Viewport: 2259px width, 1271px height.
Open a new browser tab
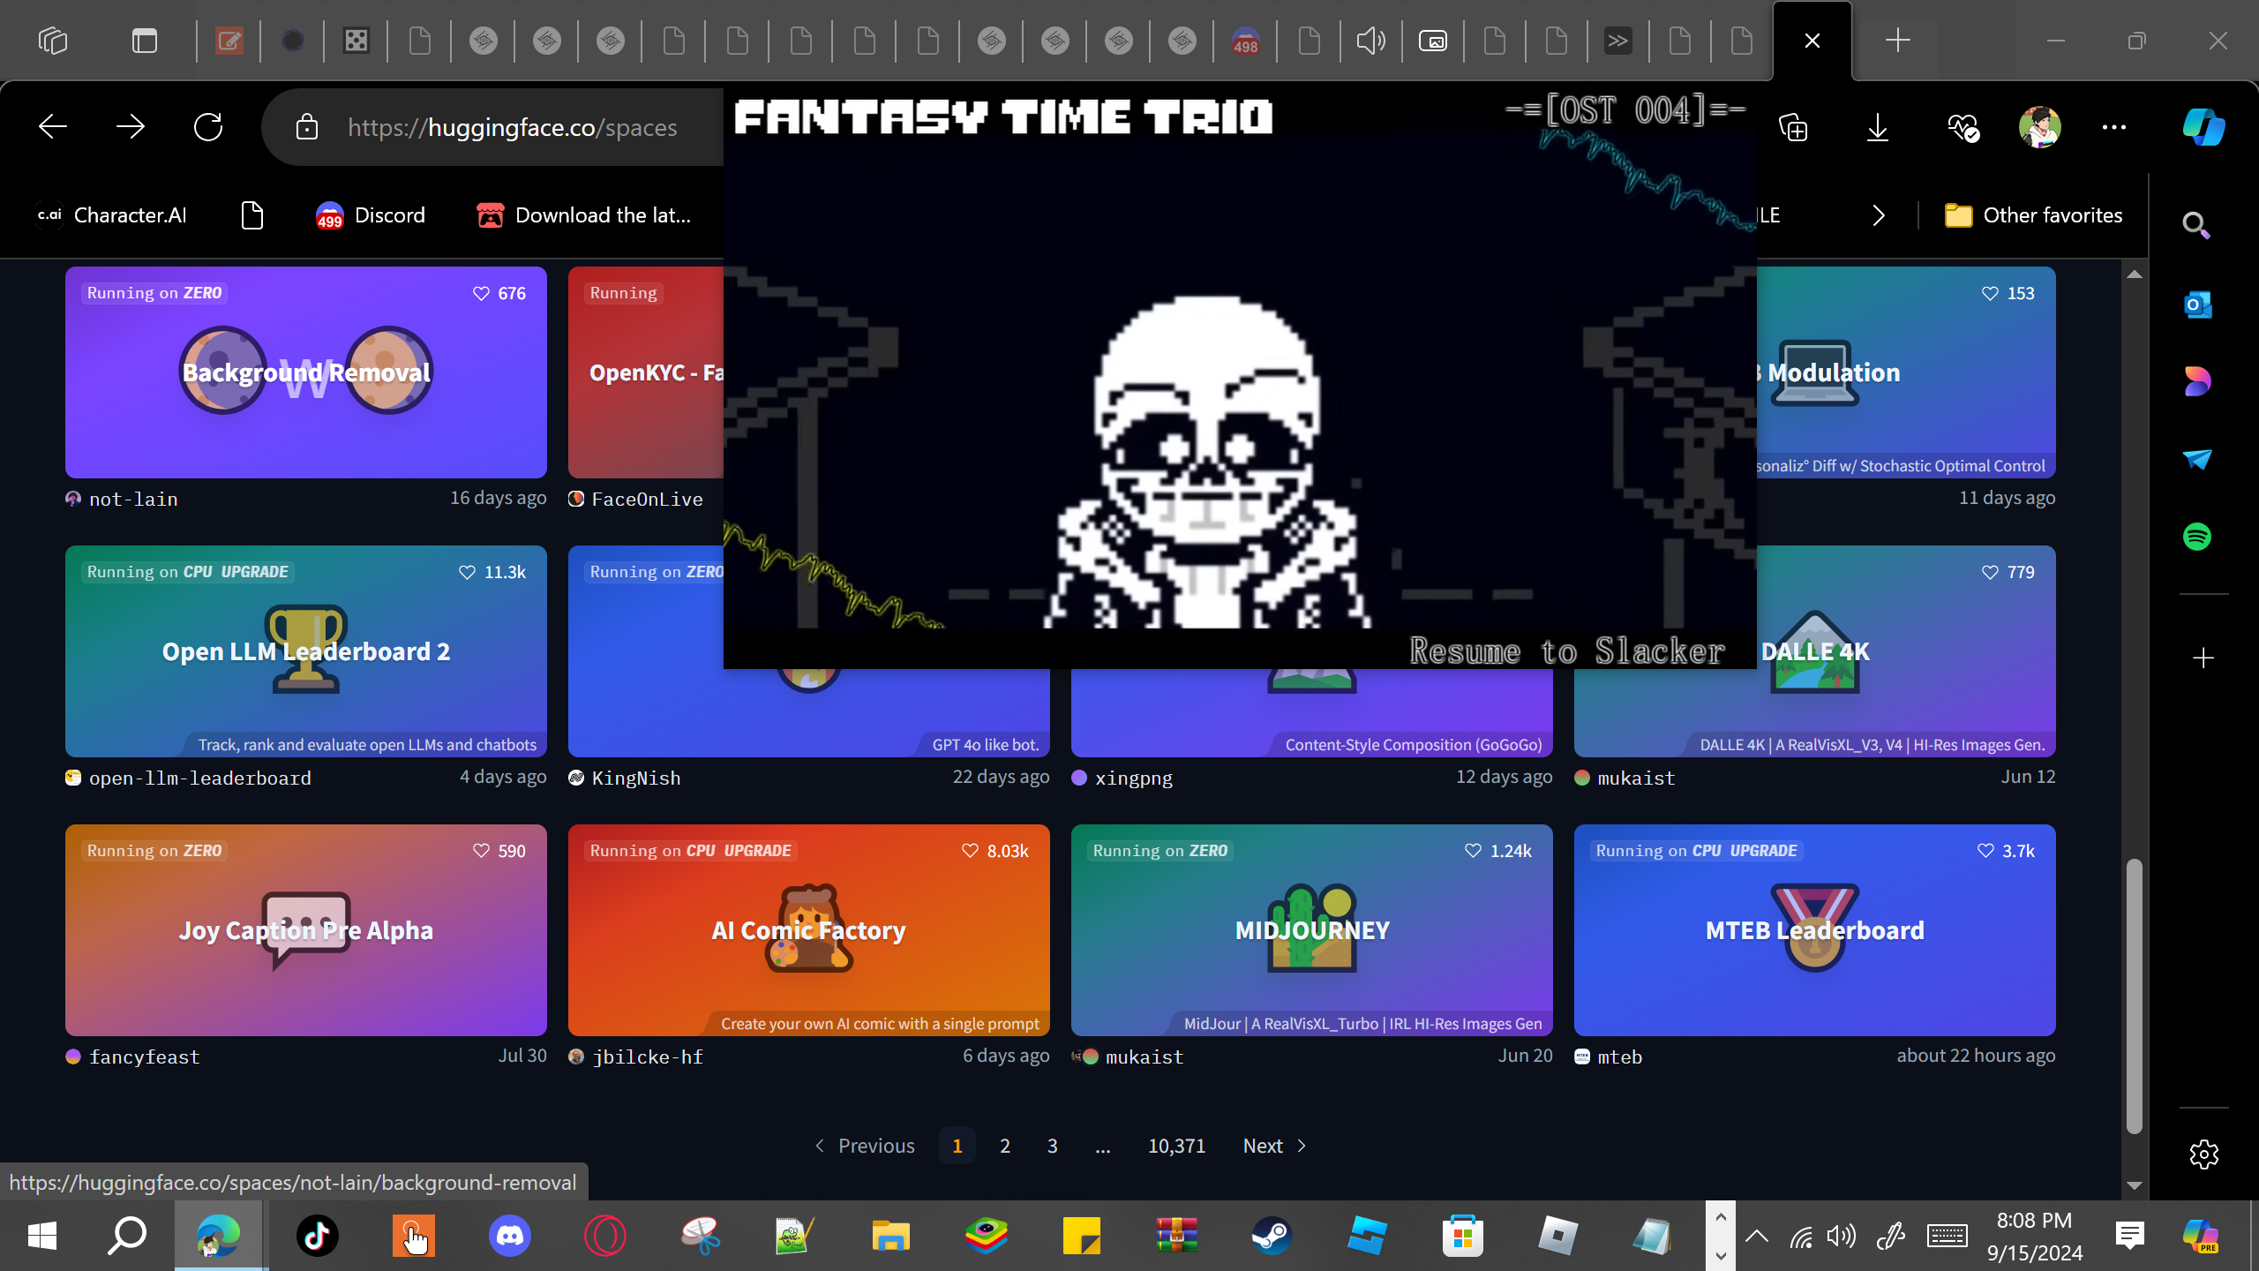[1897, 41]
